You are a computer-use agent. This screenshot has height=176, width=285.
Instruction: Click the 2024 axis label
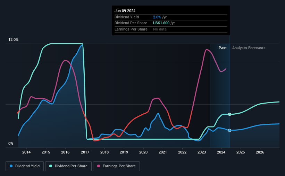click(221, 152)
